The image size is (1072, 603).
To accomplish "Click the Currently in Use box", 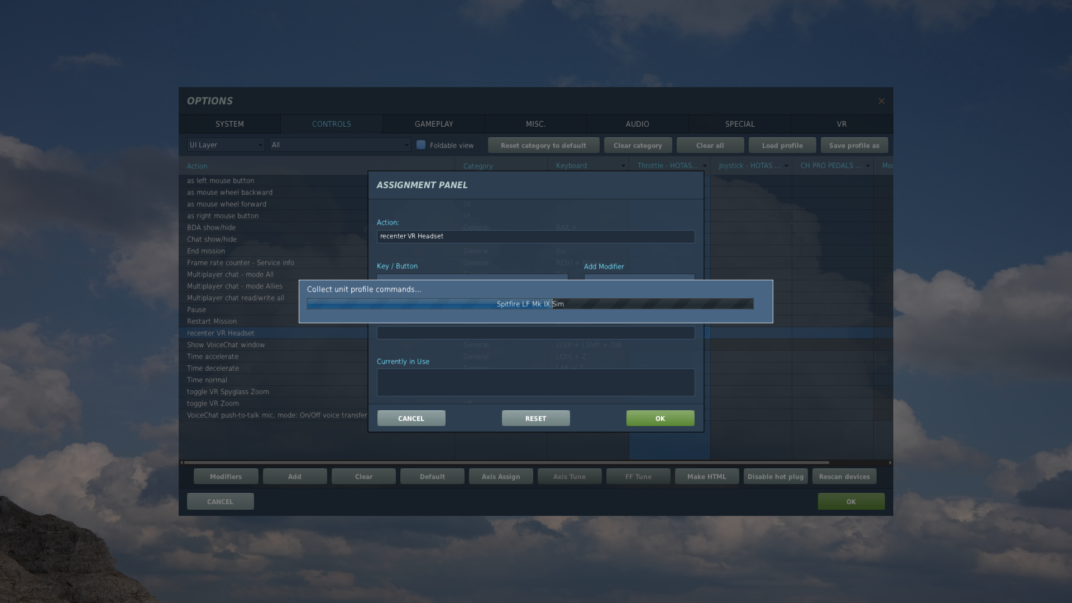I will coord(535,382).
